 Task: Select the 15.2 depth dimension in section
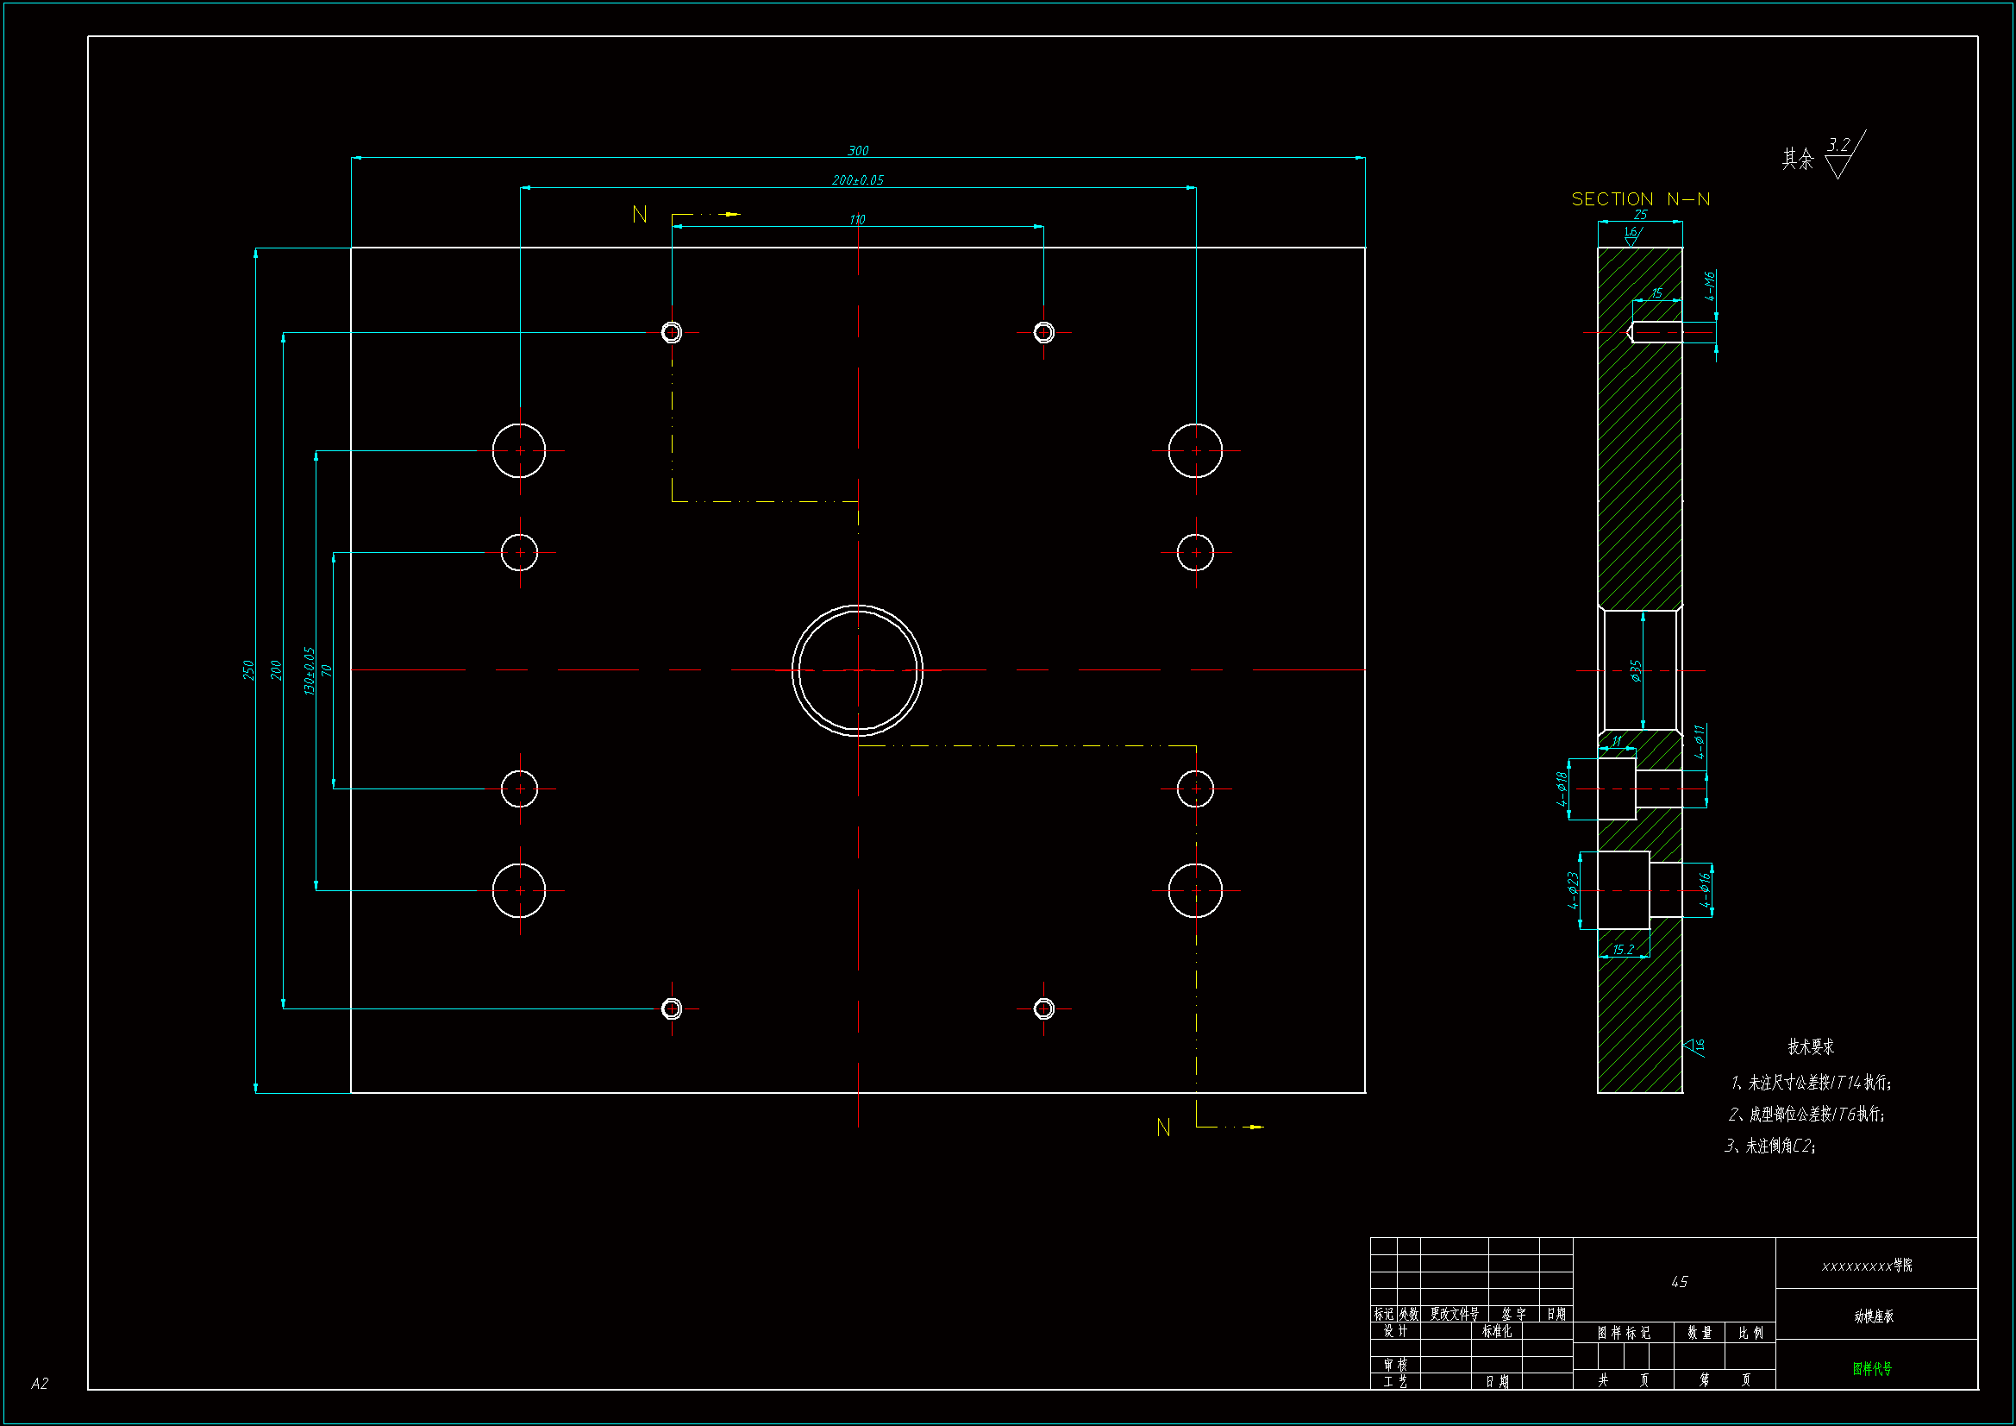pos(1624,950)
